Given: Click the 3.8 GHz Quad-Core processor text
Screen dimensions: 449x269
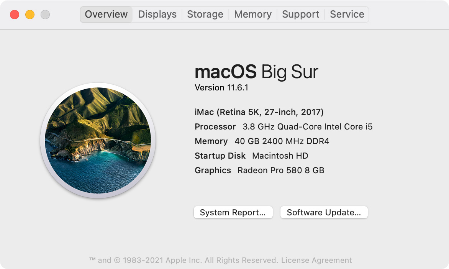Looking at the screenshot, I should pyautogui.click(x=308, y=126).
